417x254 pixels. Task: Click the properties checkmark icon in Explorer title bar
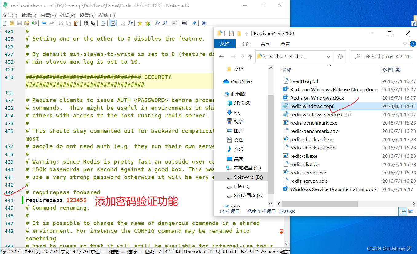232,33
